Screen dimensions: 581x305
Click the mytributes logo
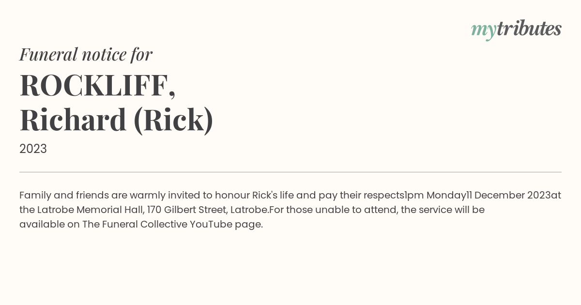point(516,29)
